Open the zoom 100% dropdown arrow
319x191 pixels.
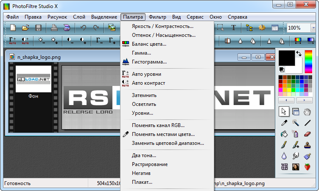coord(313,28)
